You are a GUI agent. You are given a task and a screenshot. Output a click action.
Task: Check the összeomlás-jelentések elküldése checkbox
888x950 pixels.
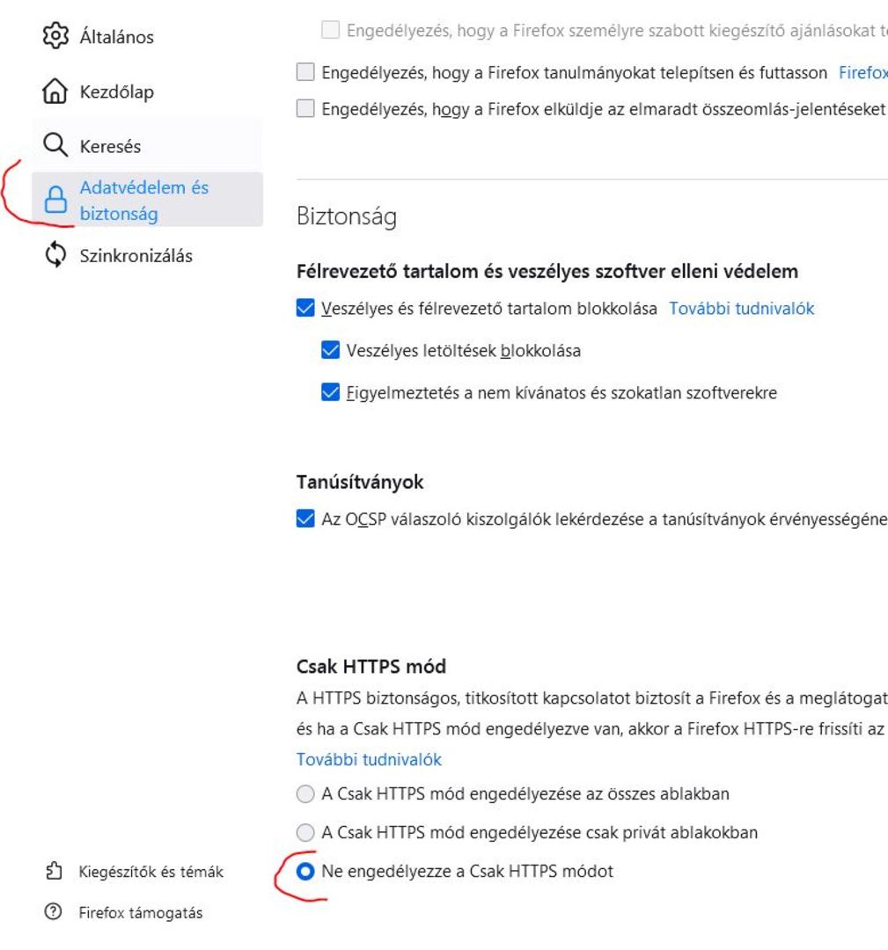[305, 109]
